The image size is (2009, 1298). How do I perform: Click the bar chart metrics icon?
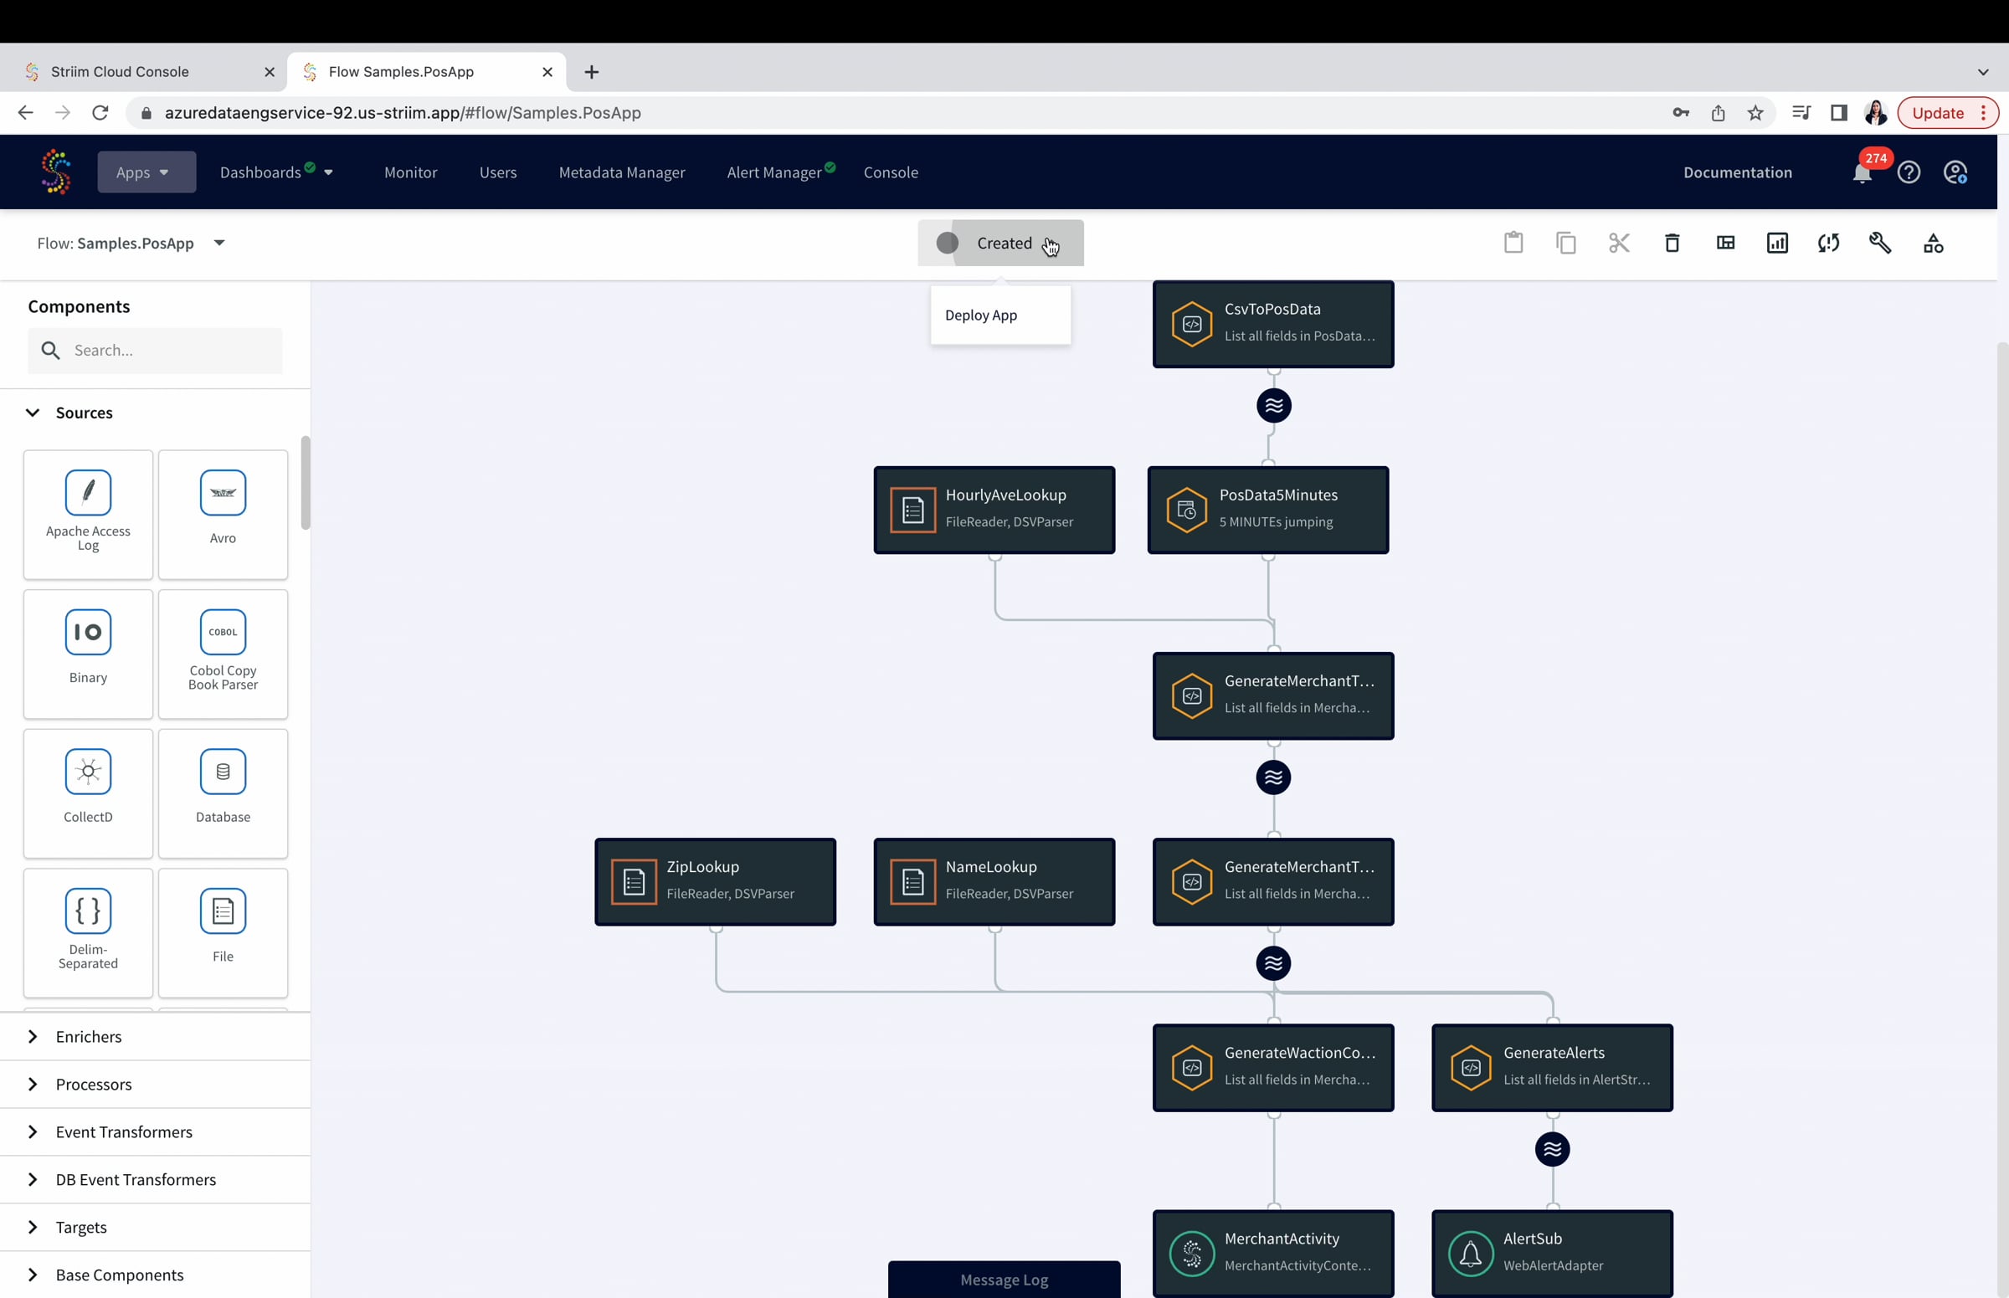click(1777, 244)
